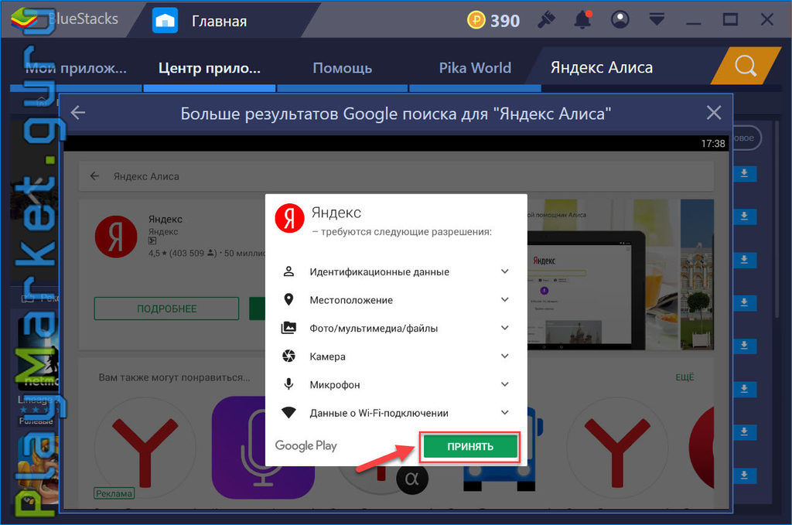Click the red Яндекс app icon in listing
Image resolution: width=792 pixels, height=525 pixels.
(116, 237)
